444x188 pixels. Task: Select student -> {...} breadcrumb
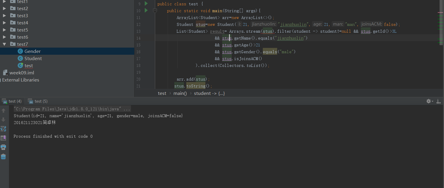[x=209, y=93]
